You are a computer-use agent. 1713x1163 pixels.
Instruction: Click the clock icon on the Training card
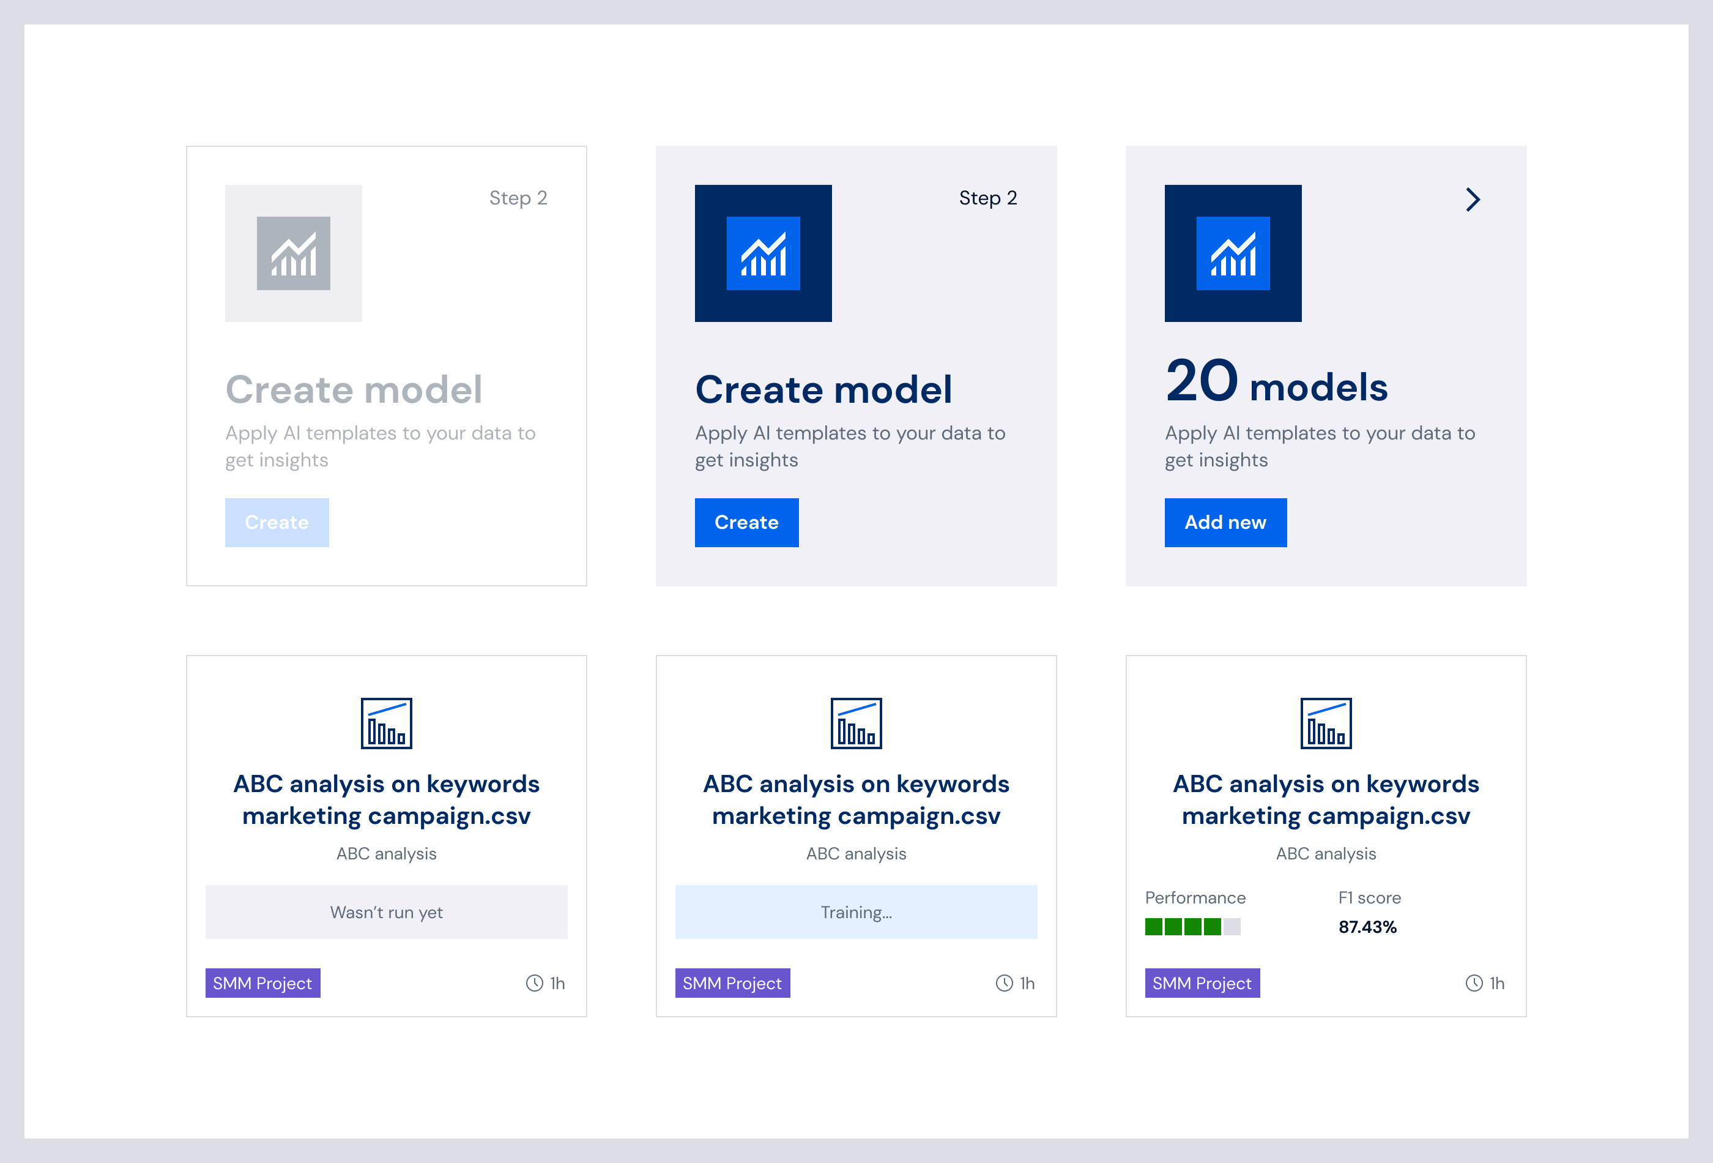(1004, 982)
